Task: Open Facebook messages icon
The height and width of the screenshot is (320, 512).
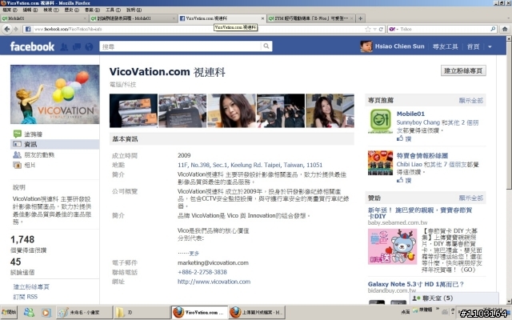Action: pos(77,47)
